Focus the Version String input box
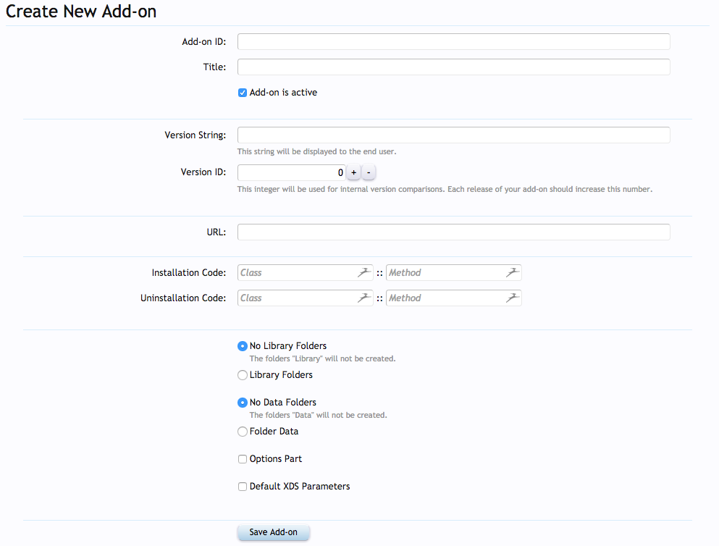Viewport: 719px width, 546px height. 453,135
